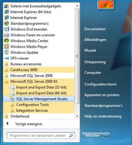Click the program list scrollbar up arrow
Viewport: 132px width, 145px height.
[x=77, y=6]
